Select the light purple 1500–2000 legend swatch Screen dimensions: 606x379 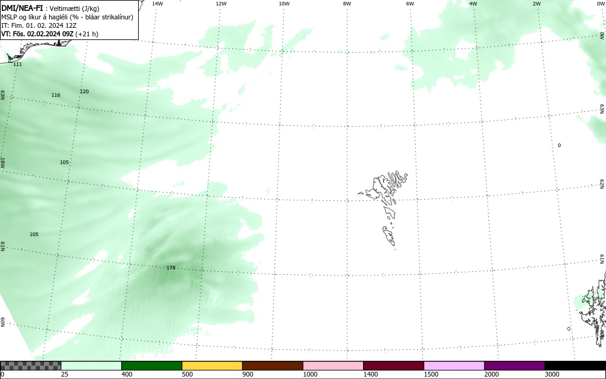454,366
